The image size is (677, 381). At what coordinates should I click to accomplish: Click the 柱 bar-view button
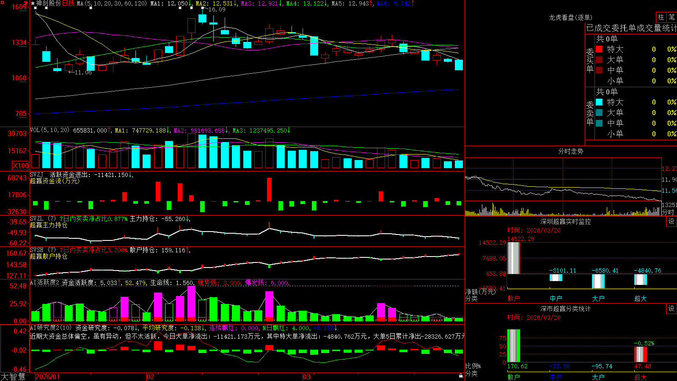click(x=661, y=17)
